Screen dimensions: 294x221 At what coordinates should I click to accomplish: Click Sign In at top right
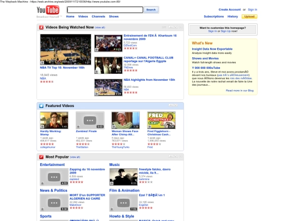point(253,10)
